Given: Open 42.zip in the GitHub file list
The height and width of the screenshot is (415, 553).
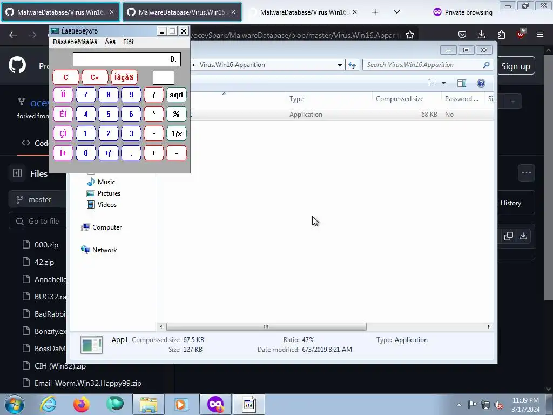Looking at the screenshot, I should point(44,262).
